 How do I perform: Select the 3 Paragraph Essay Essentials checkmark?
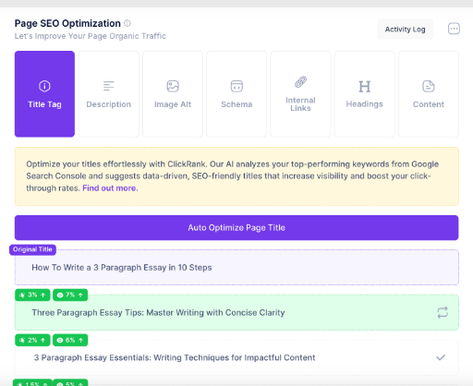coord(441,357)
